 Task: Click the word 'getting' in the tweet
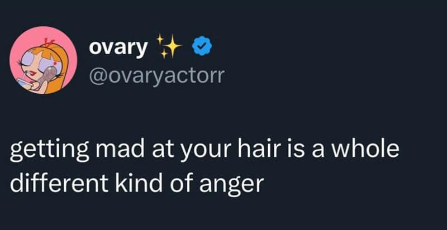pyautogui.click(x=49, y=151)
